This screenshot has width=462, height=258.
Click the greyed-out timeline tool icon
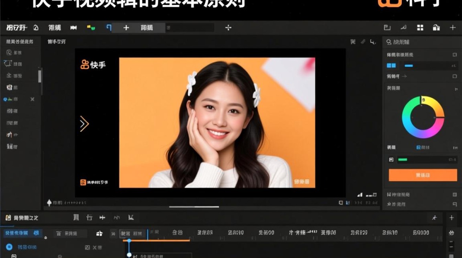117,217
